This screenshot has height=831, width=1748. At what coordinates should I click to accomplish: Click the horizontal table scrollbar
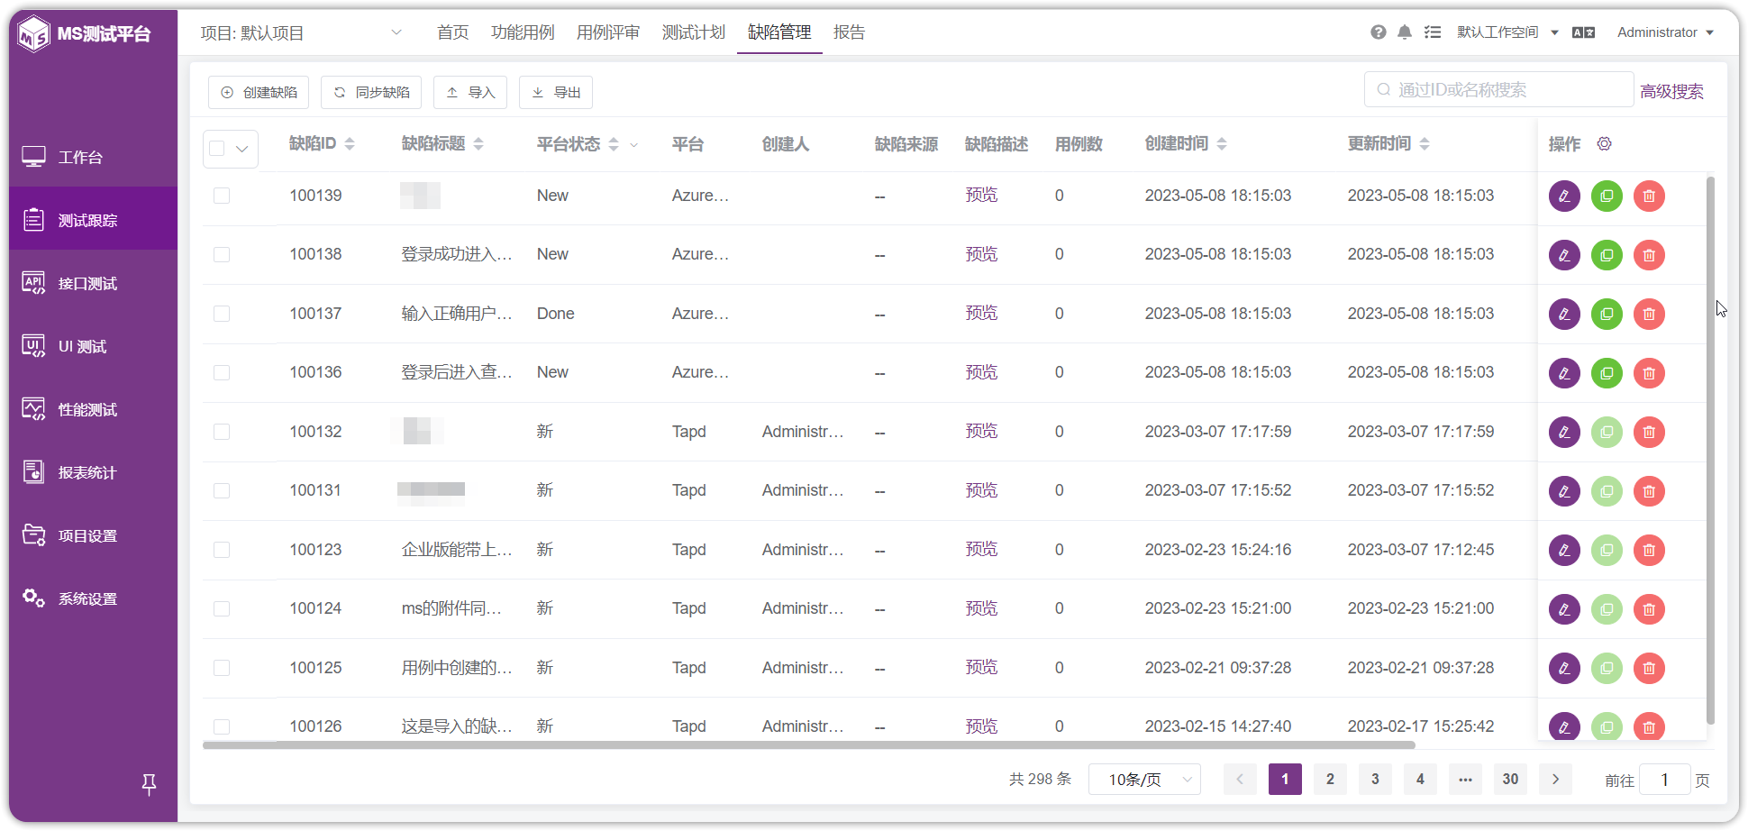809,745
